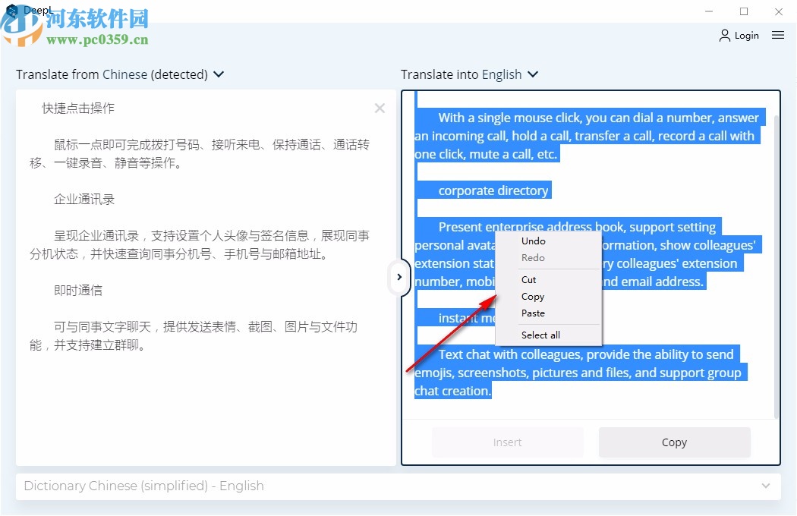Select Undo from the context menu
Image resolution: width=797 pixels, height=516 pixels.
click(533, 241)
